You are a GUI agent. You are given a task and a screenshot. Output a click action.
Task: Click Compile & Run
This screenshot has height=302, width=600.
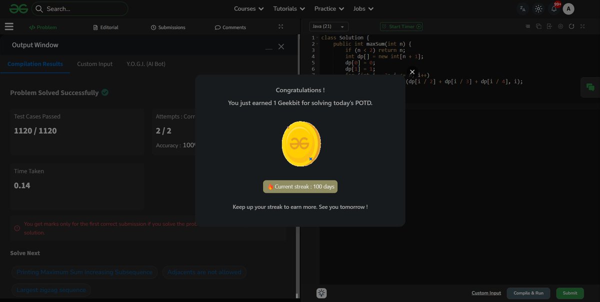click(528, 293)
